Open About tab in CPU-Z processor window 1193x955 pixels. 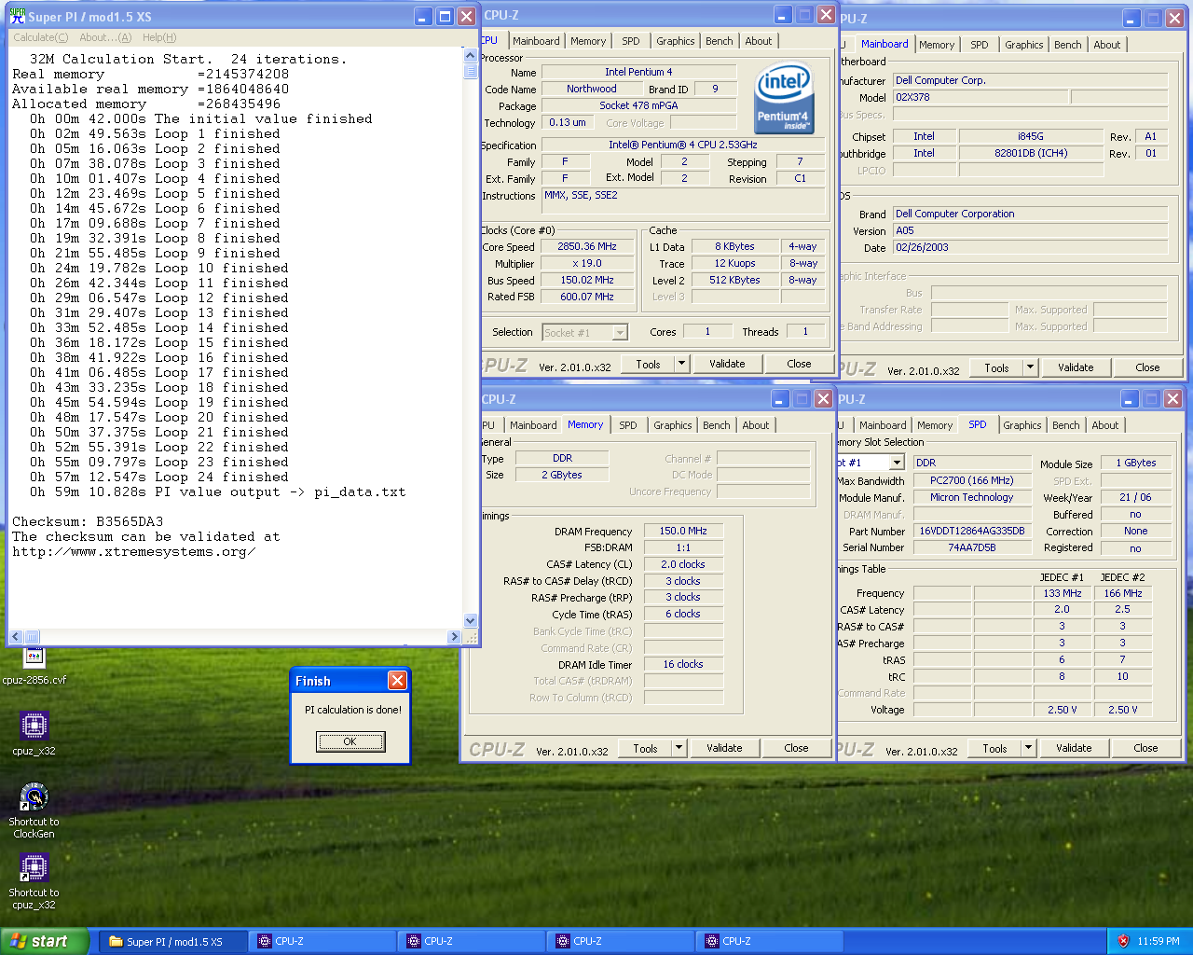pyautogui.click(x=758, y=41)
